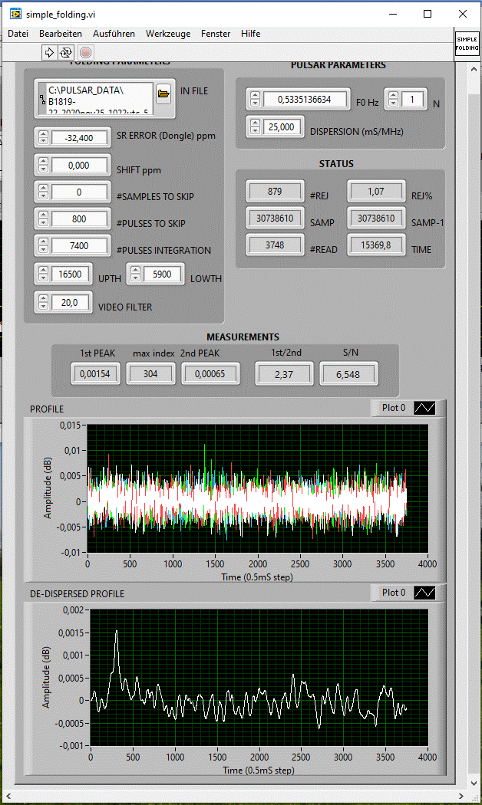This screenshot has height=805, width=482.
Task: Click the UPTH value 16500
Action: (71, 274)
